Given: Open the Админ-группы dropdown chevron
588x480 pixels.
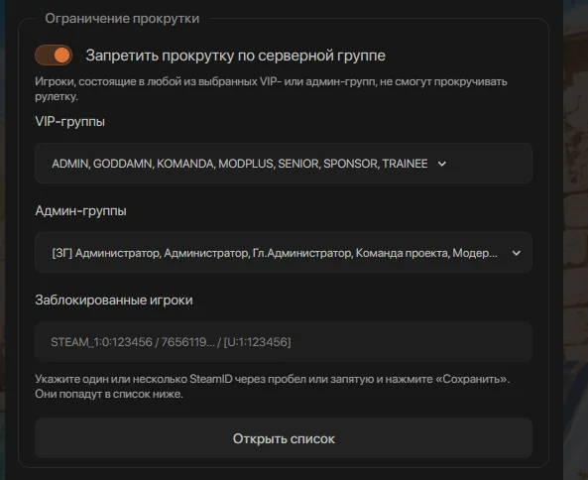Looking at the screenshot, I should tap(517, 253).
